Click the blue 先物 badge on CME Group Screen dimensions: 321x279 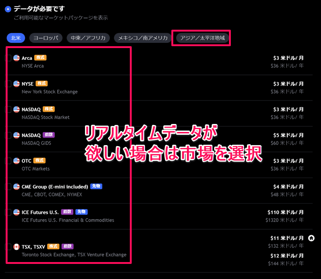click(x=96, y=186)
